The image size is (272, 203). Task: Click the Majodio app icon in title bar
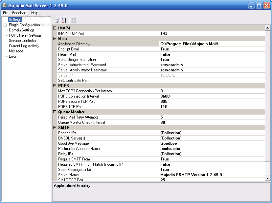click(x=5, y=5)
